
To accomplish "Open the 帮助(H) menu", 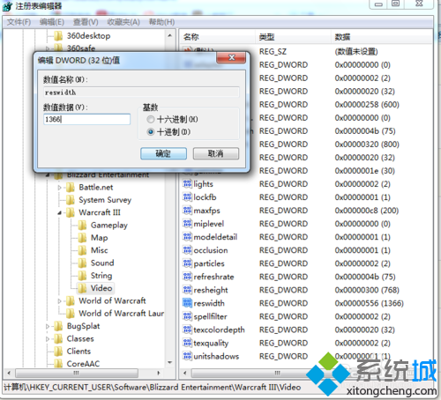I will pos(161,22).
